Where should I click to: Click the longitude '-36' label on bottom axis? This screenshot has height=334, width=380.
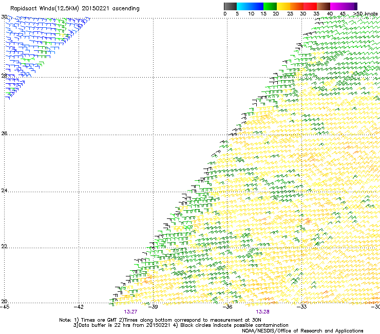tap(227, 307)
